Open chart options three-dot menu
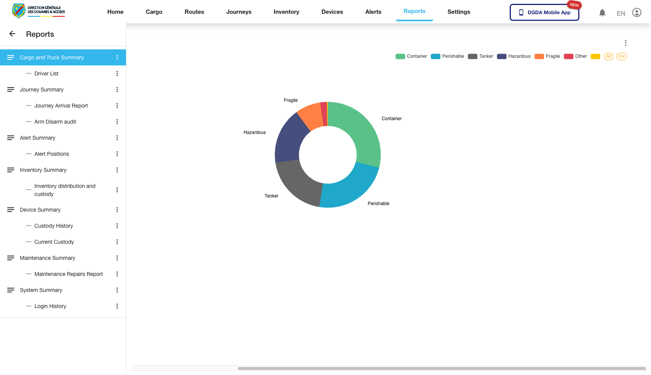The width and height of the screenshot is (651, 375). pos(625,43)
